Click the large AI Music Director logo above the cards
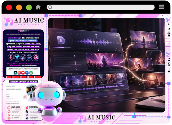Image resolution: width=172 pixels, height=125 pixels. pos(24,22)
